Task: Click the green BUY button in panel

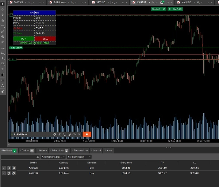Action: coord(24,38)
